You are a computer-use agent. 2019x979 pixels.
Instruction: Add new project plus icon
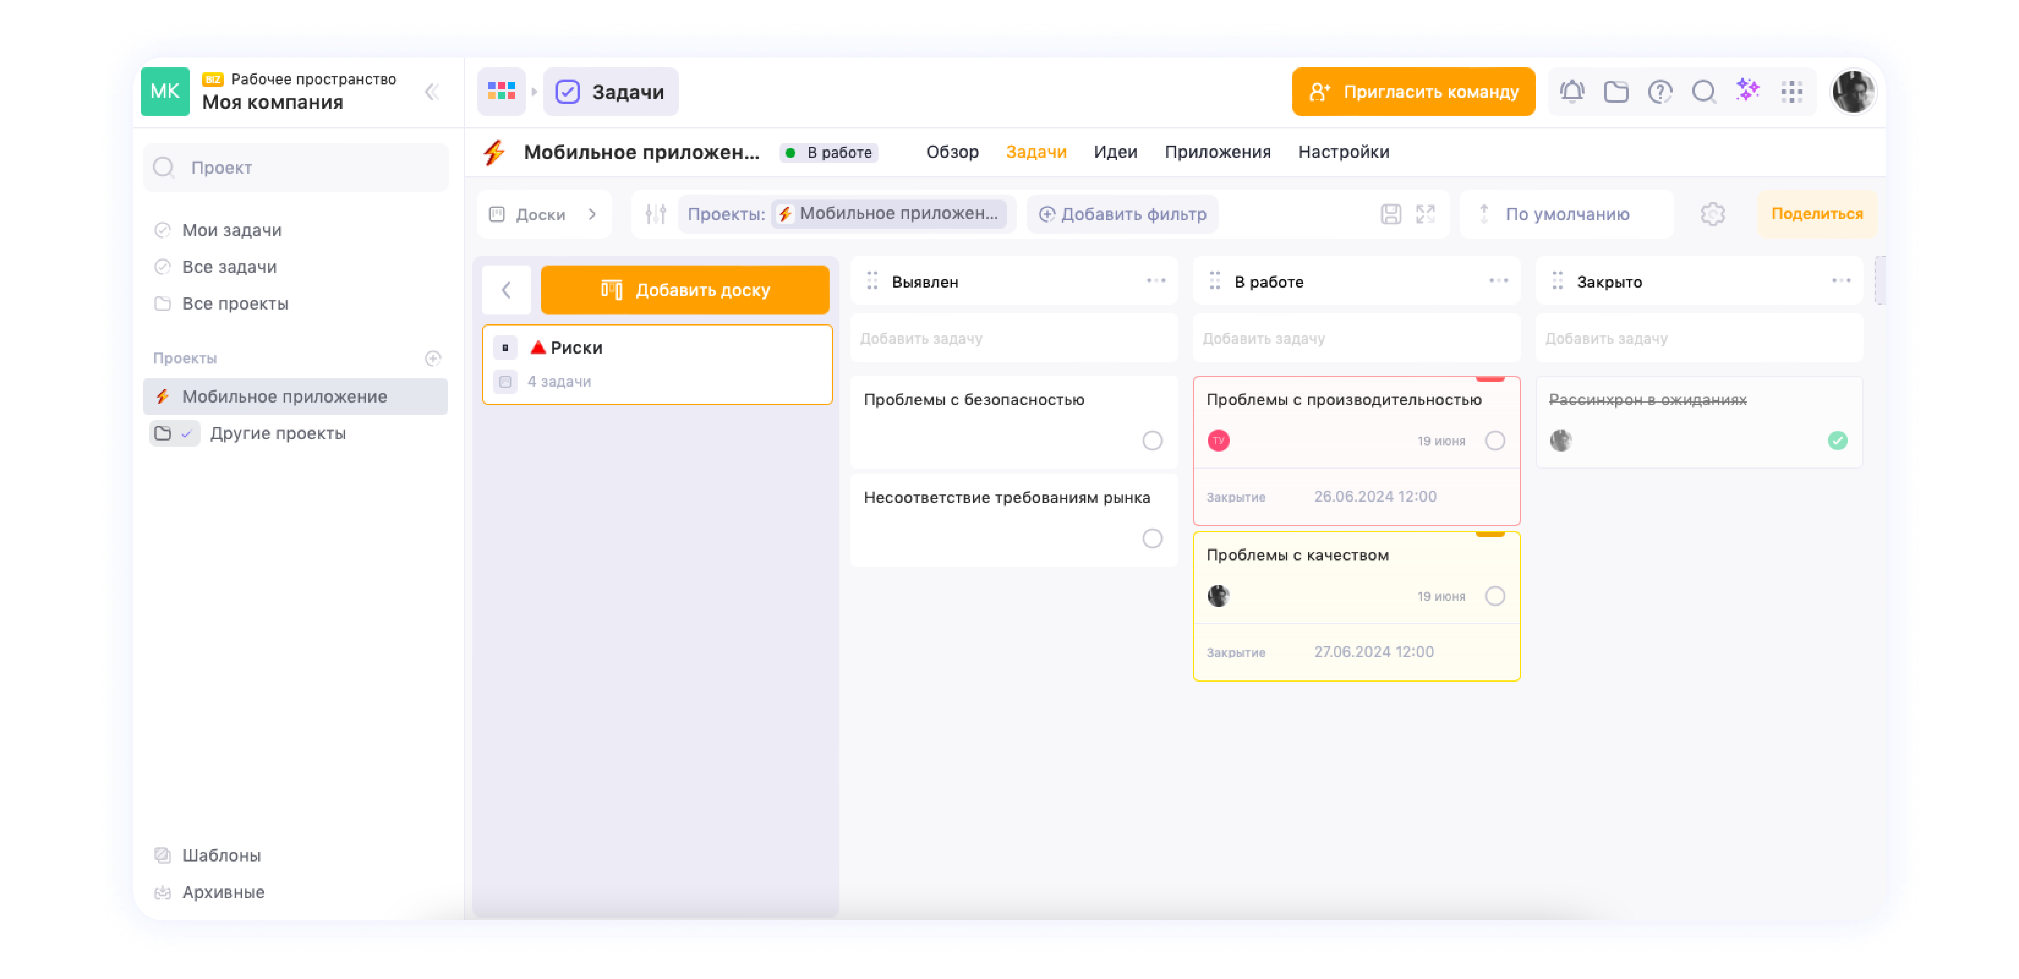click(433, 358)
